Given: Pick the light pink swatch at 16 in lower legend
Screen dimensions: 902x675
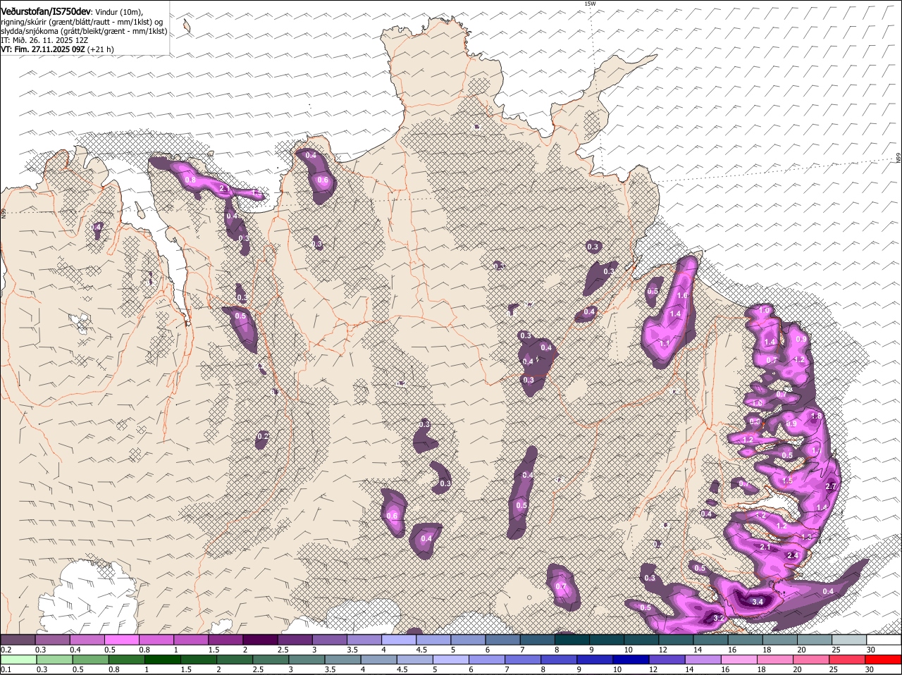Looking at the screenshot, I should click(x=740, y=659).
